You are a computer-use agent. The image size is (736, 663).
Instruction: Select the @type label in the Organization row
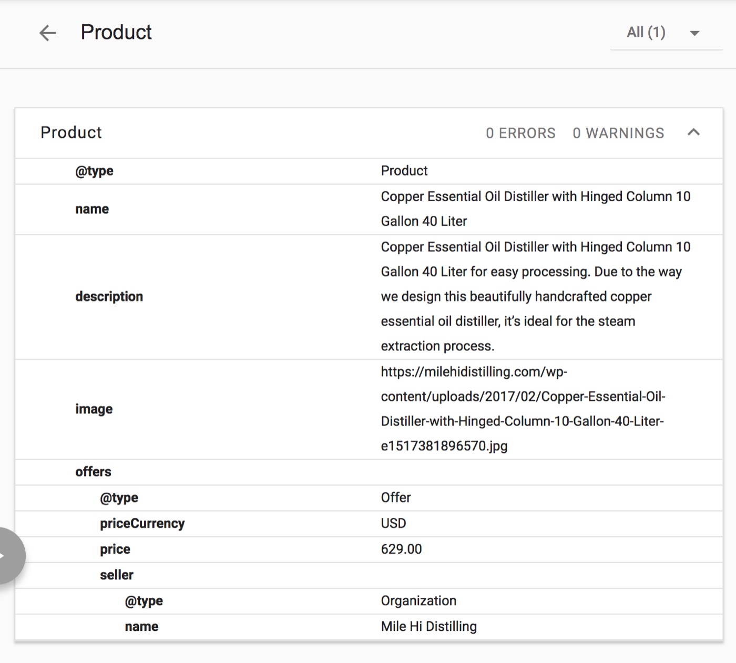144,600
